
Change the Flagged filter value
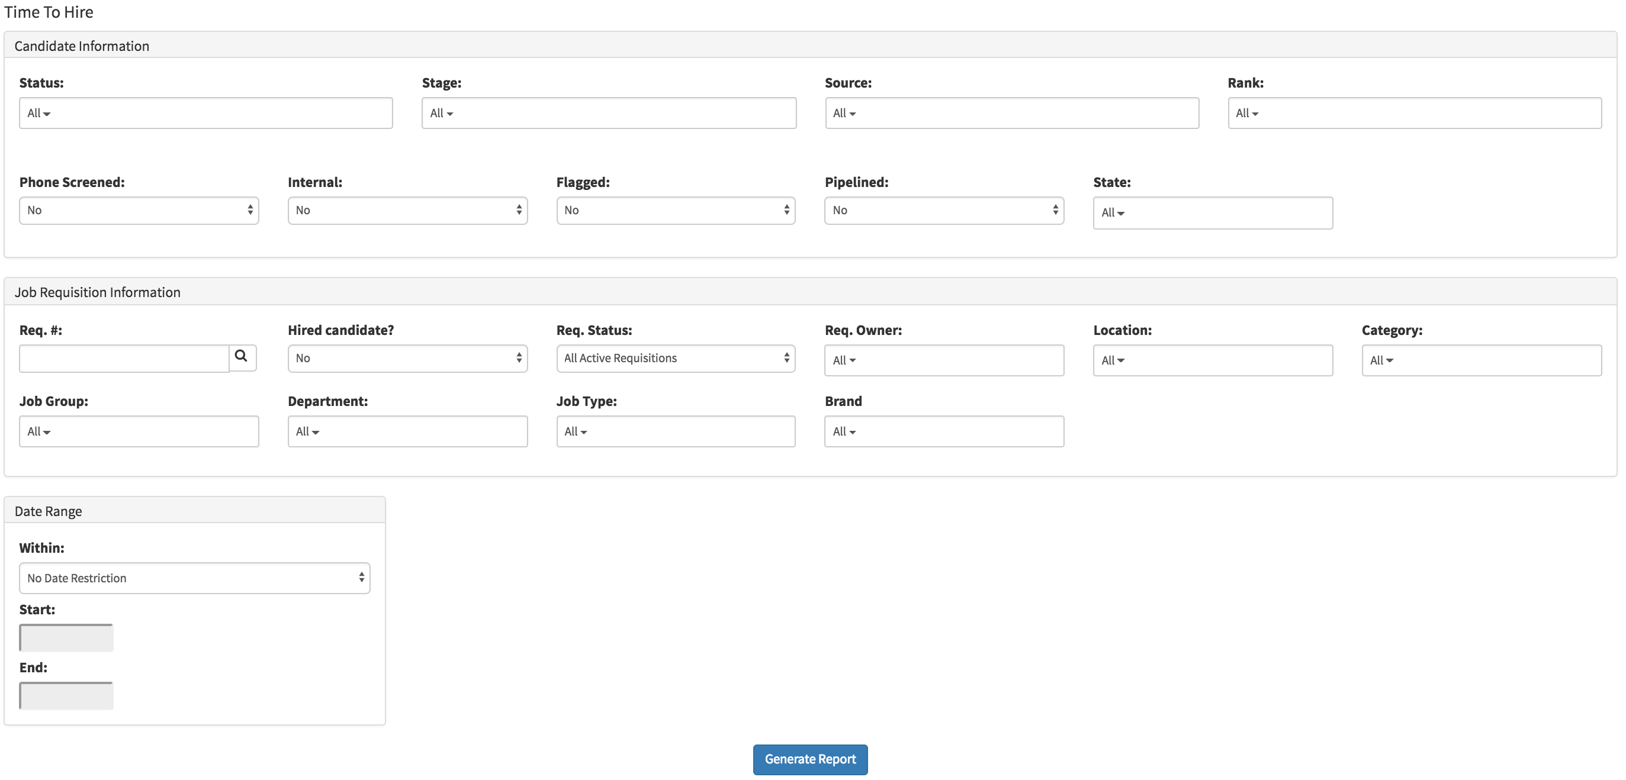click(x=676, y=210)
